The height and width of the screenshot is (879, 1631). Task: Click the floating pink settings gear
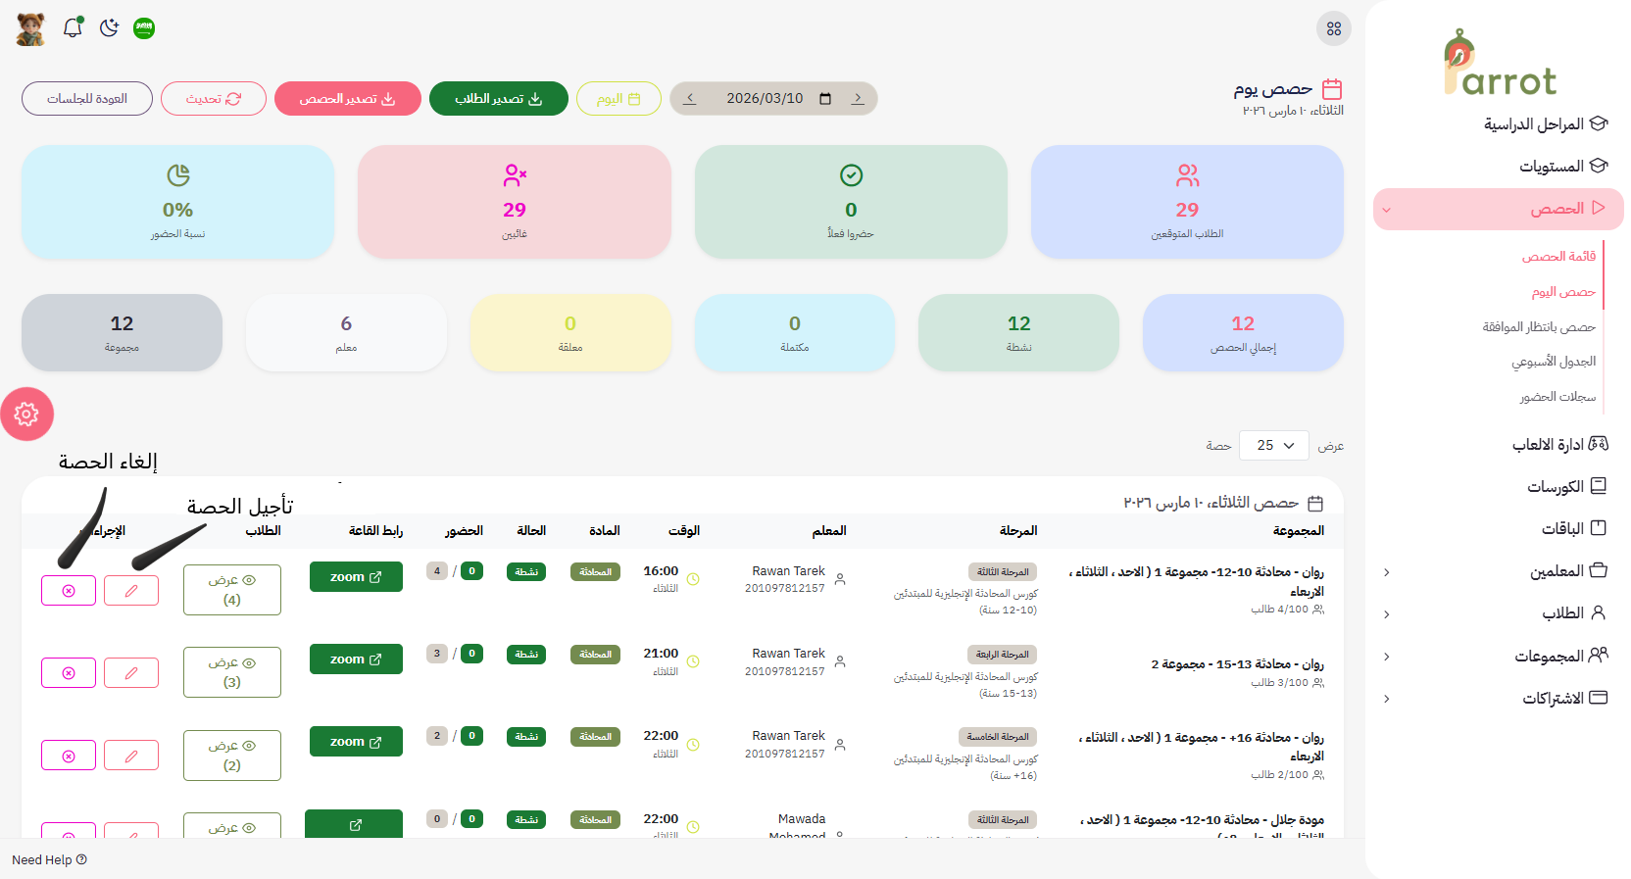point(26,415)
